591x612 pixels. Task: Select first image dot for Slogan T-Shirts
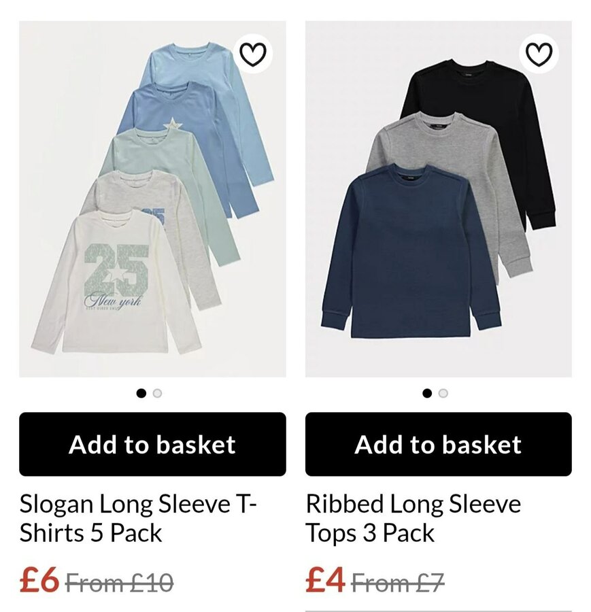(141, 393)
